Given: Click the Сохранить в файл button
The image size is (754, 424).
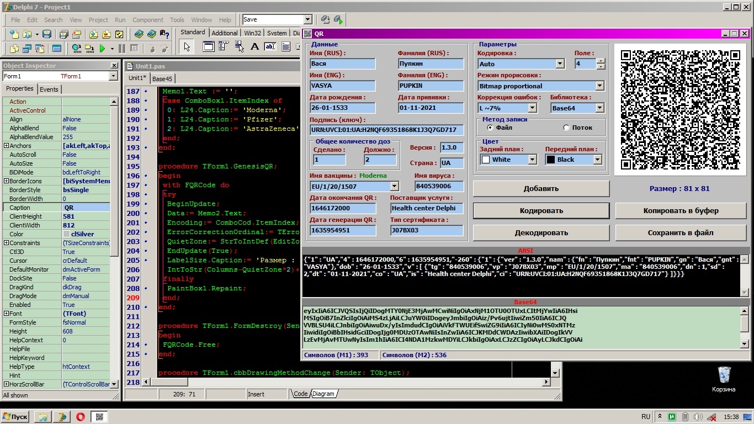Looking at the screenshot, I should pyautogui.click(x=681, y=232).
